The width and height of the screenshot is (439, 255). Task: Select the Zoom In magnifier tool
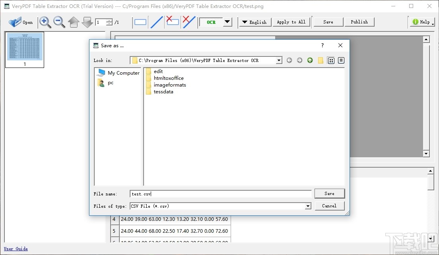(x=45, y=23)
